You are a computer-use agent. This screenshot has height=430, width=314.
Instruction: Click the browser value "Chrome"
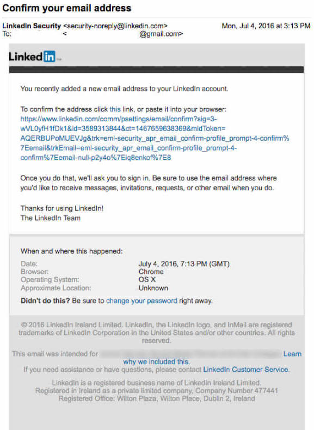(x=151, y=272)
